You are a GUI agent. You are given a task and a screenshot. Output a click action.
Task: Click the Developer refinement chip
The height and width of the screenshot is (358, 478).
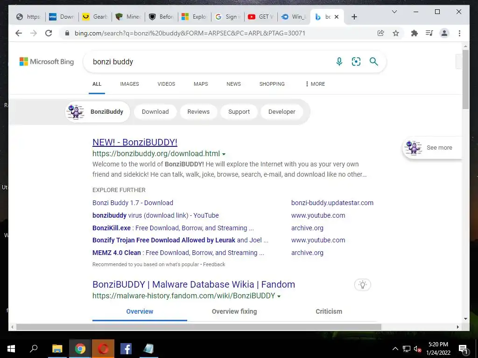(x=281, y=112)
